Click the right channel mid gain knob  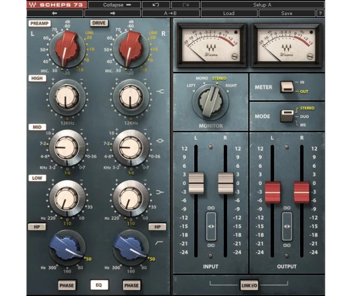[131, 148]
